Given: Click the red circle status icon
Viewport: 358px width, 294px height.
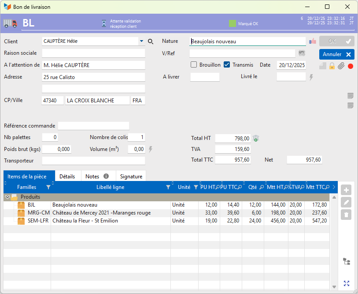Looking at the screenshot, I should coord(351,66).
